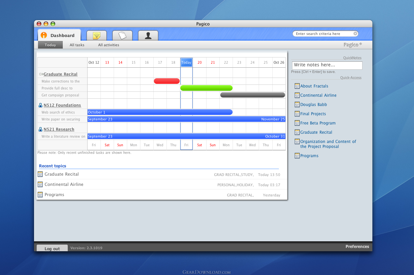Viewport: 414px width, 275px height.
Task: Open the N512 Foundations project link
Action: click(x=62, y=105)
